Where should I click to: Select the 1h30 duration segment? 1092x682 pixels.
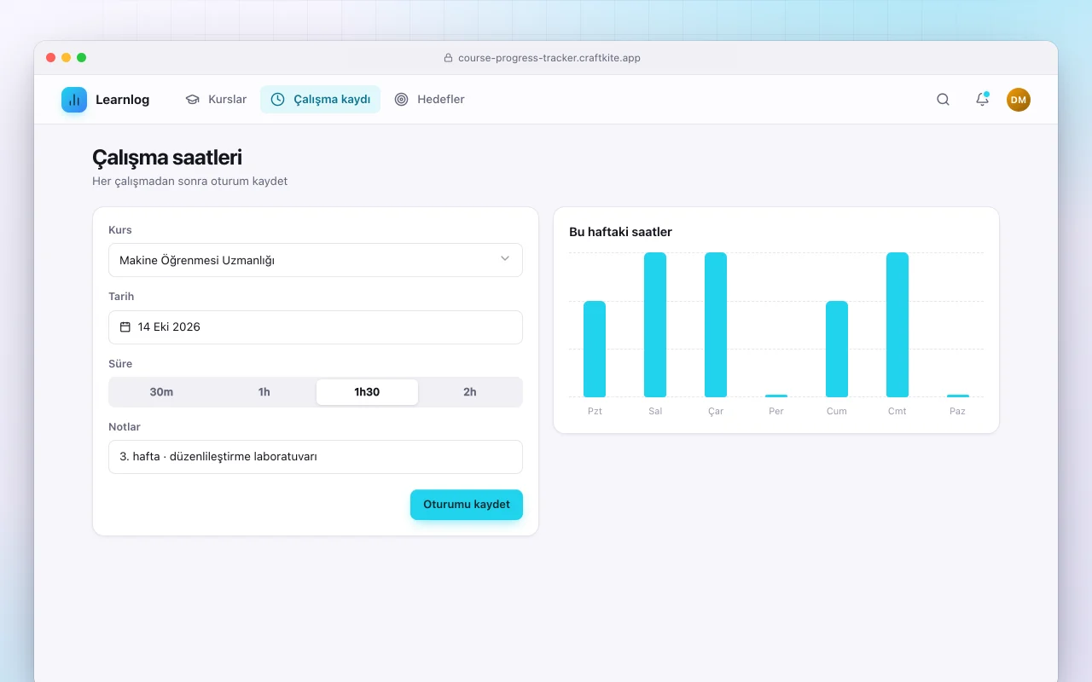pyautogui.click(x=367, y=392)
